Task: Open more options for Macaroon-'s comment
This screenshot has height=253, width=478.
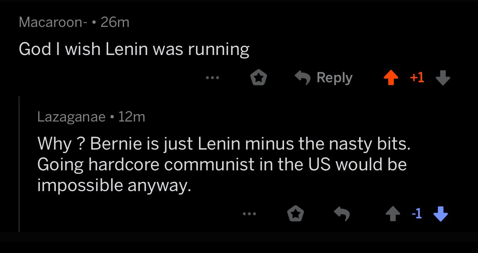Action: (213, 78)
